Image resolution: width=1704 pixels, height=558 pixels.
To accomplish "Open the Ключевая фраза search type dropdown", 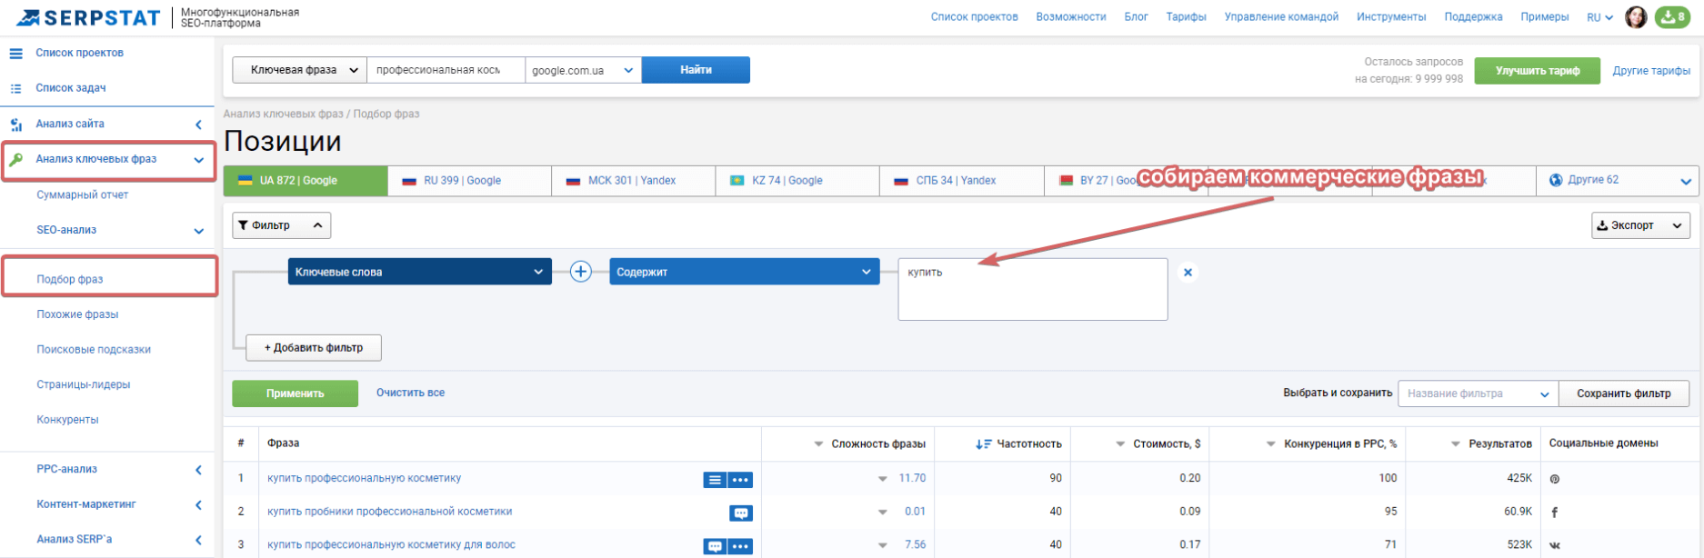I will tap(300, 70).
